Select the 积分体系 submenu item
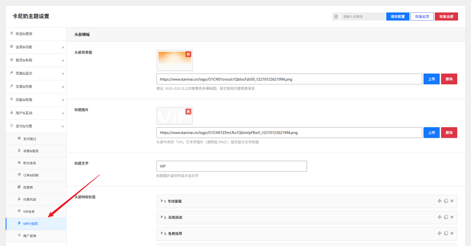471x246 pixels. (x=36, y=163)
